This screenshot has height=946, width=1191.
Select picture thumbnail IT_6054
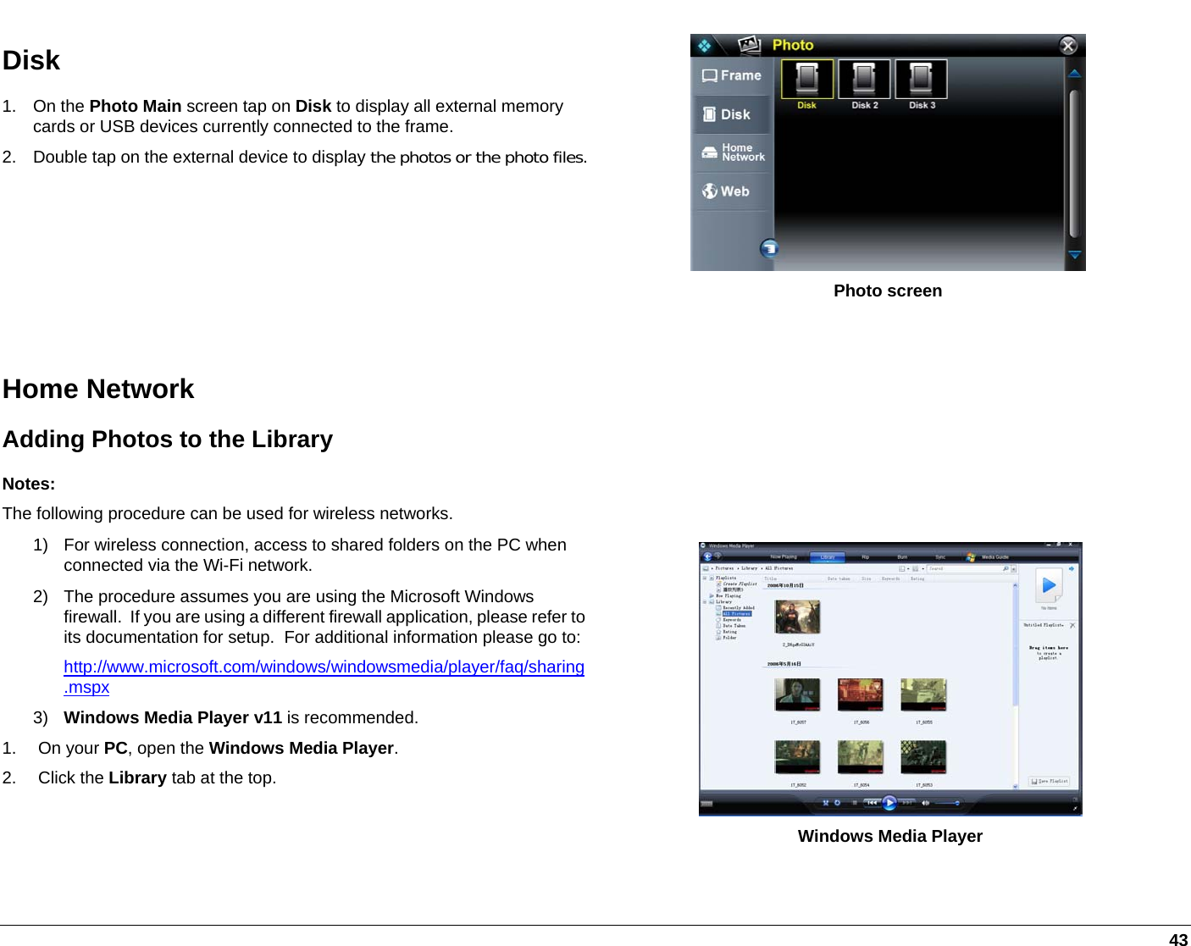pyautogui.click(x=861, y=756)
